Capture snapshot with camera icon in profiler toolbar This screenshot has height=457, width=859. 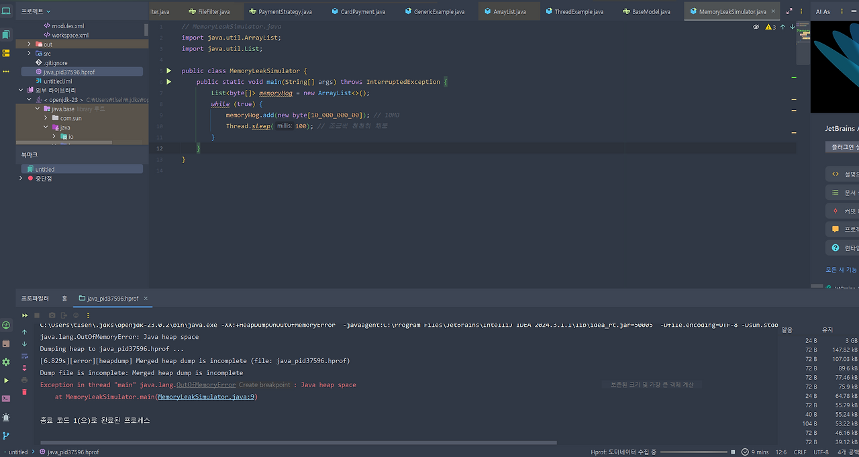(52, 315)
